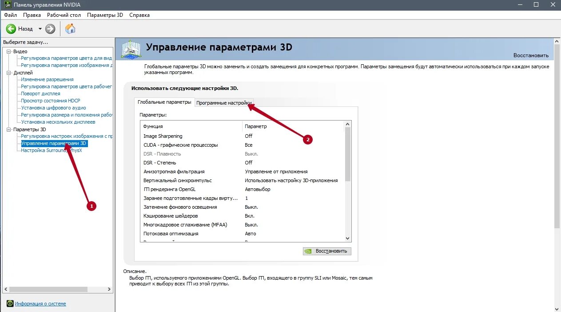561x312 pixels.
Task: Select Анизотропная фильтрация row
Action: coord(242,172)
